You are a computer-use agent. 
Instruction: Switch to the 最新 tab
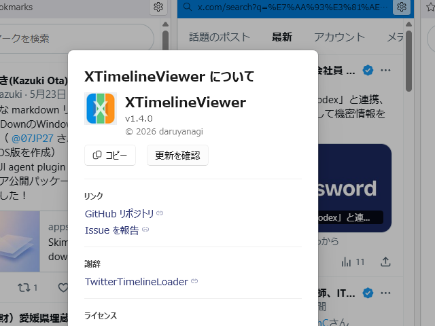(282, 37)
